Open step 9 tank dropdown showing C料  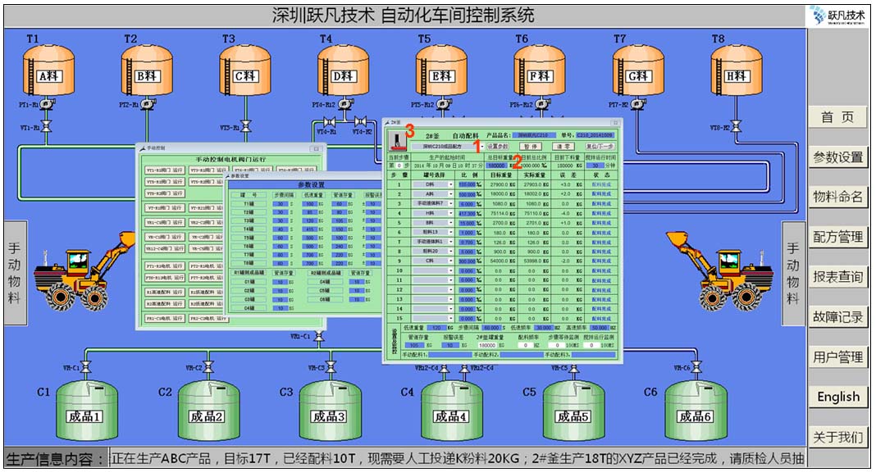coord(433,261)
